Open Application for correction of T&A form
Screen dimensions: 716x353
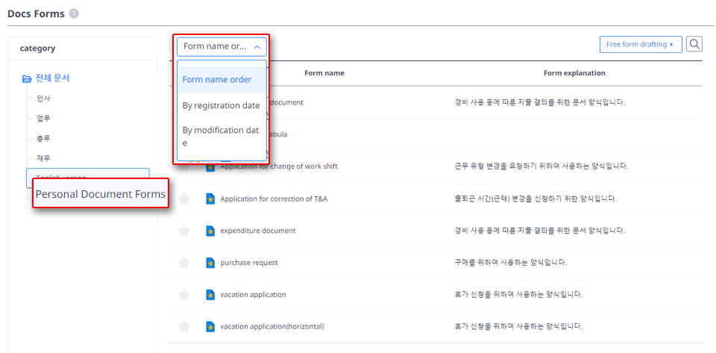pyautogui.click(x=274, y=199)
